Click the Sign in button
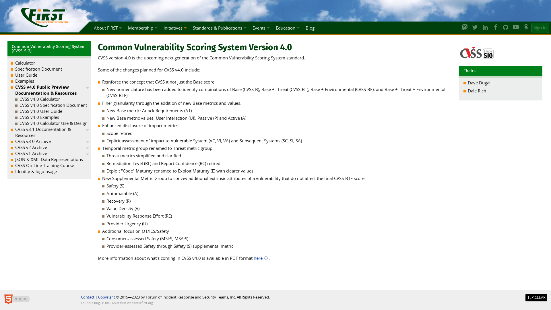The image size is (551, 310). coord(540,27)
